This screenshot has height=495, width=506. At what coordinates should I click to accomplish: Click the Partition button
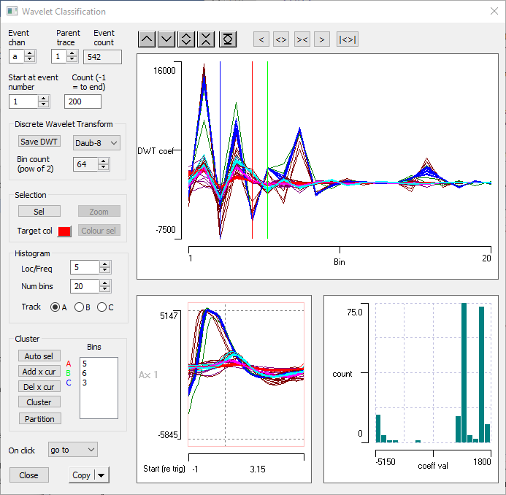39,418
